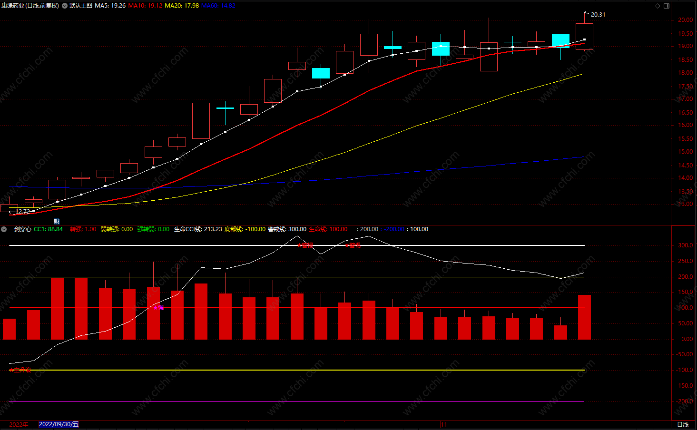
Task: Click the 财 financial event marker
Action: tap(57, 222)
